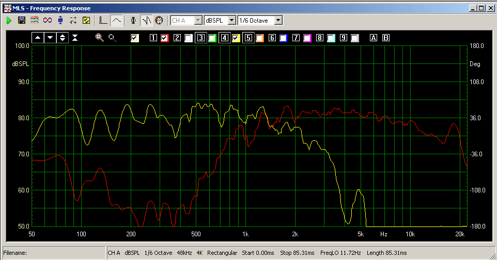Toggle the yellow curve 4 checkbox
Viewport: 497px width, 260px height.
[x=236, y=38]
